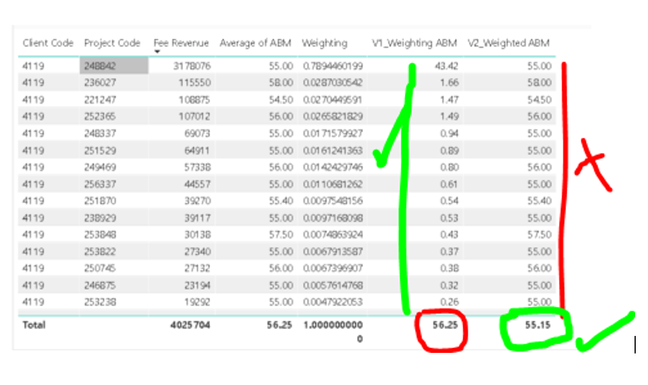Select project code 253238
Screen dimensions: 648x385
pos(100,302)
